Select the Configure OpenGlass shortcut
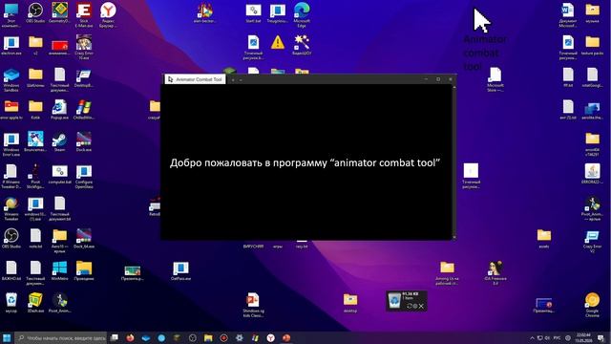Viewport: 611px width, 344px height. [84, 176]
